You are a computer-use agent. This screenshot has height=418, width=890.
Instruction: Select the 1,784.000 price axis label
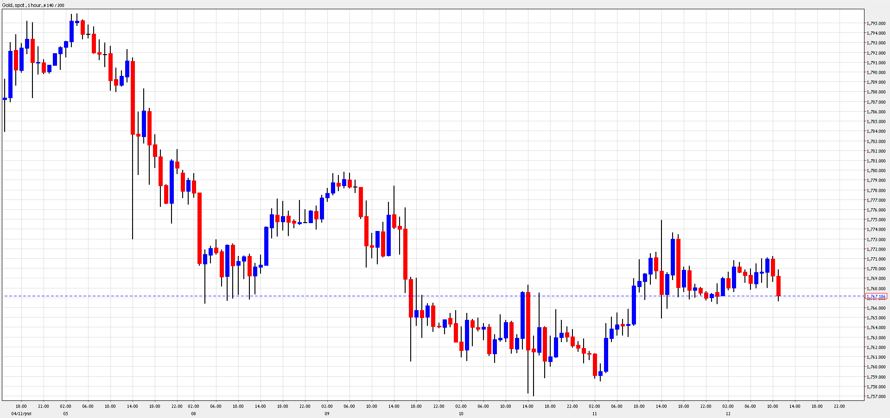tap(876, 131)
